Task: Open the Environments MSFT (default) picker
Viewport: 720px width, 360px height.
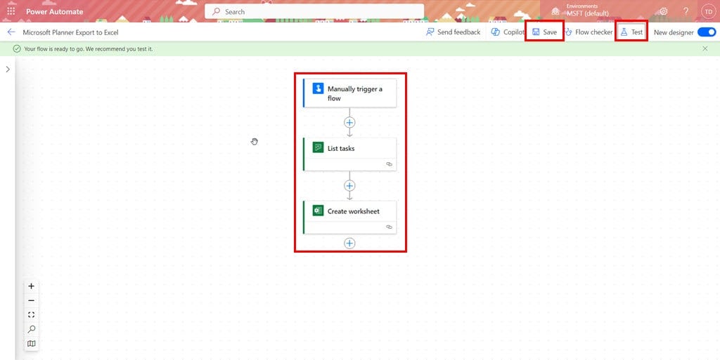Action: point(581,10)
